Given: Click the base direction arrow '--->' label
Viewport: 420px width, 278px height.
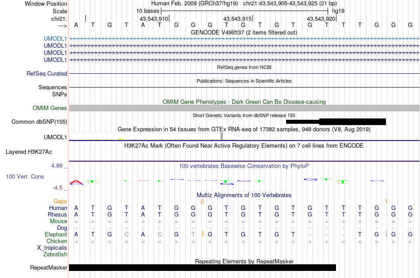Looking at the screenshot, I should click(62, 26).
